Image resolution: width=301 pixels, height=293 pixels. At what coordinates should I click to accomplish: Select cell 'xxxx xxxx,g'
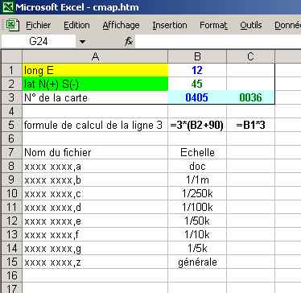tap(95, 248)
